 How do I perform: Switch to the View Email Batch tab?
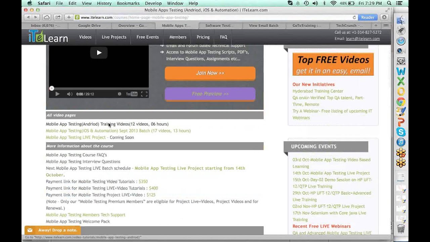pos(263,26)
